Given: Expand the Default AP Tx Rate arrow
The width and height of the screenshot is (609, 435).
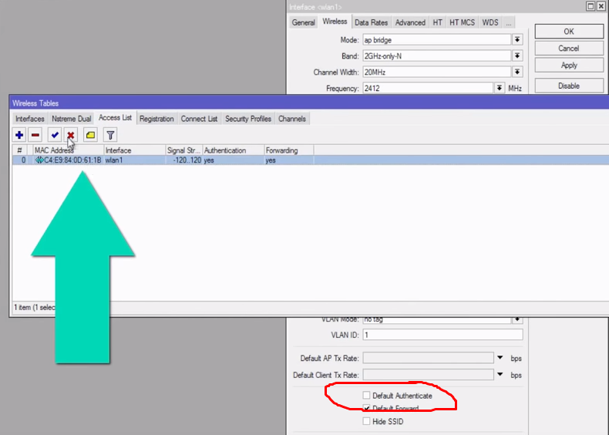Looking at the screenshot, I should (x=500, y=358).
